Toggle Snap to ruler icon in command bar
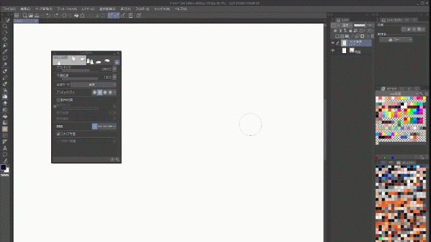The image size is (431, 242). click(x=110, y=15)
